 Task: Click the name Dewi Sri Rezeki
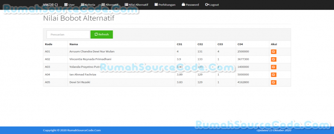[x=80, y=82]
